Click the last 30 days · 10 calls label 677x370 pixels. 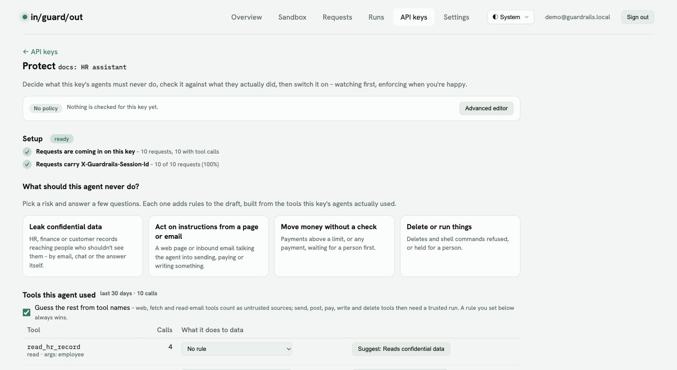[x=129, y=293]
